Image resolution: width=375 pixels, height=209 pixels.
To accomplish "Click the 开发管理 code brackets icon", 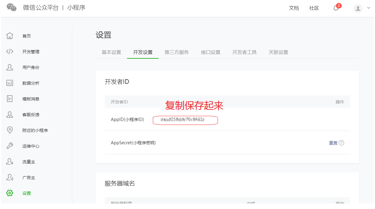I will pos(10,51).
